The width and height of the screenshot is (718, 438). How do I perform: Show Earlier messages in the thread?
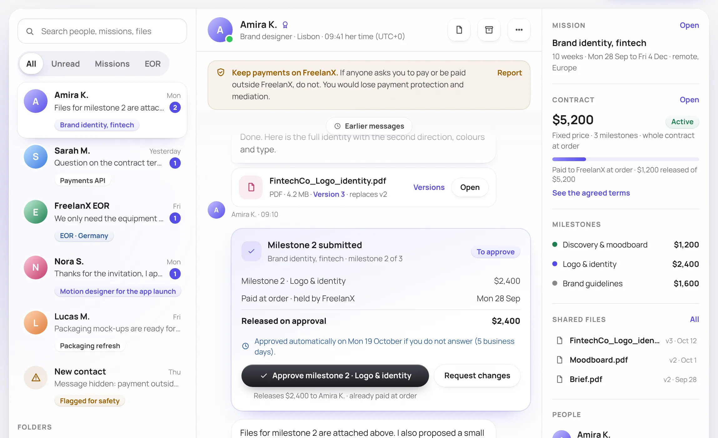point(369,126)
